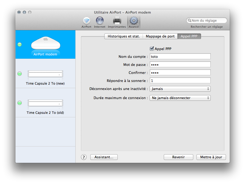
Task: Click the Durée maximum de connexion label
Action: [x=121, y=98]
